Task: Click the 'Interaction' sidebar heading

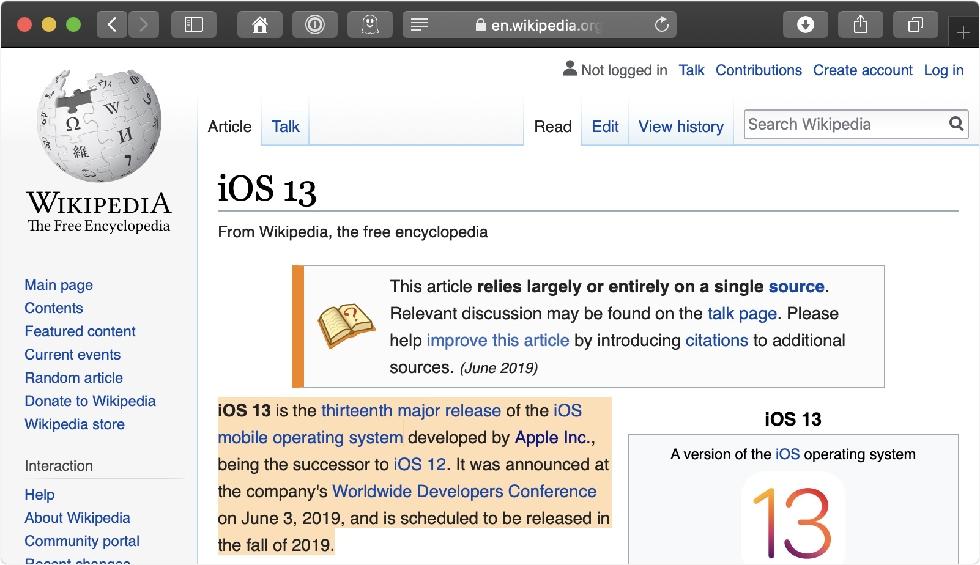Action: 59,466
